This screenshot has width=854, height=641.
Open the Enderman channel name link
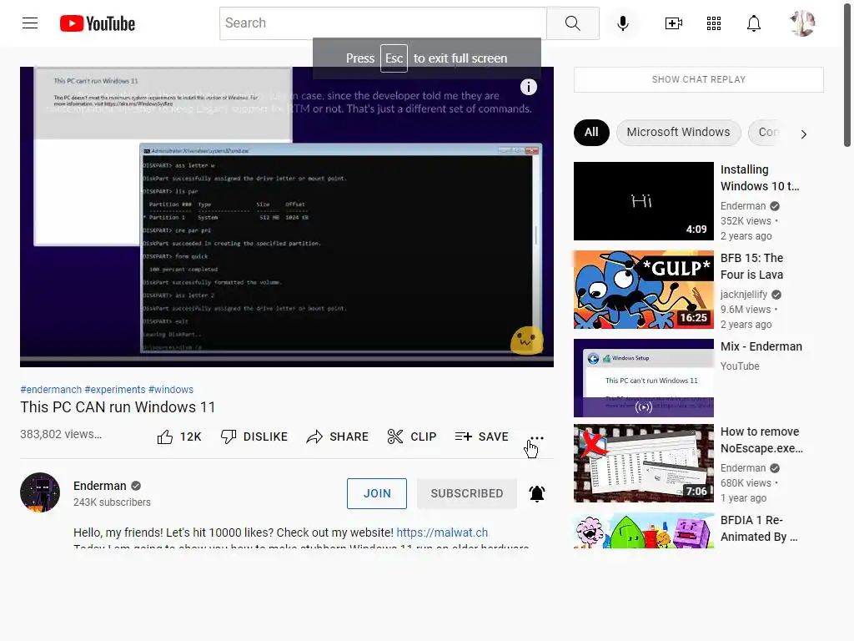(100, 486)
